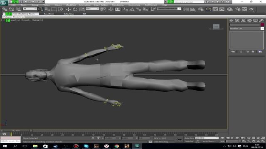This screenshot has height=149, width=266.
Task: Click the Auto Key button
Action: point(189,138)
